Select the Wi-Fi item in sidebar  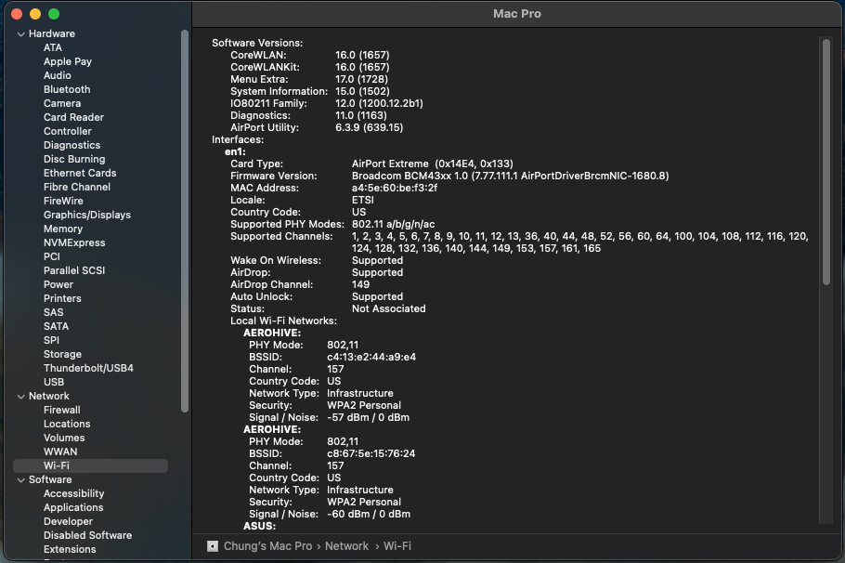coord(57,465)
